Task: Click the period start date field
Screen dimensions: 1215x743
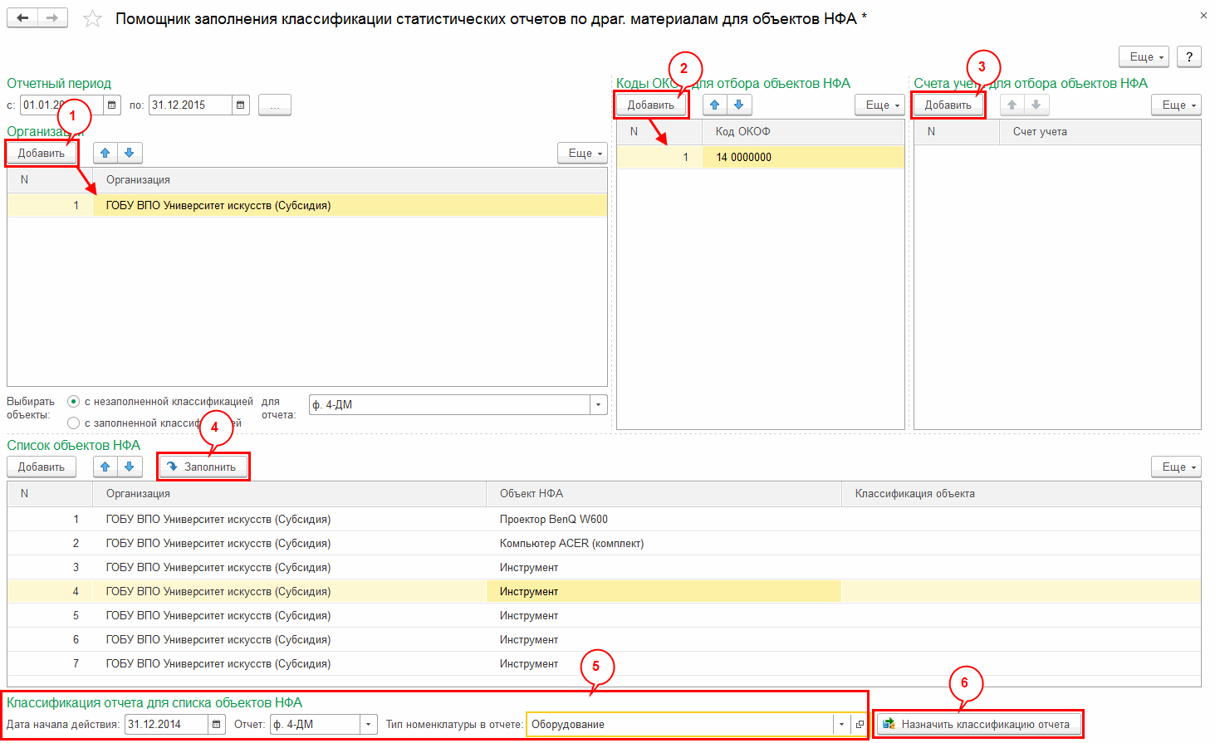Action: pos(61,105)
